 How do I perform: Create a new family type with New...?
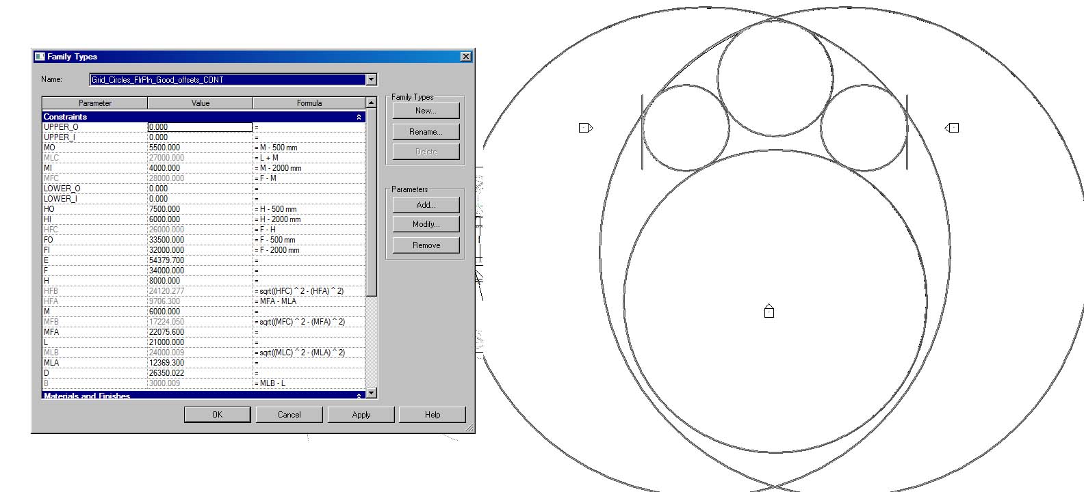pos(426,111)
